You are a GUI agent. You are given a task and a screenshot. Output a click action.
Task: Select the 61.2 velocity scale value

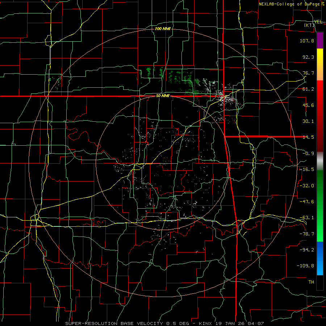pyautogui.click(x=308, y=89)
